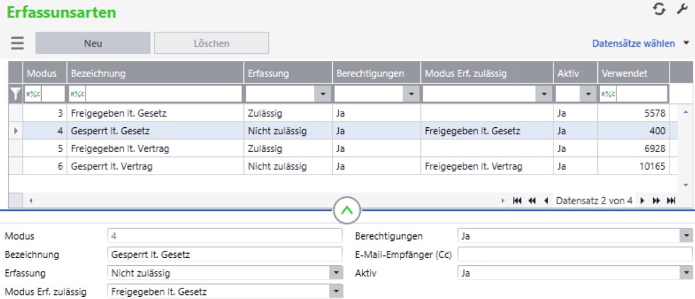Open the wrench settings icon

coord(682,10)
